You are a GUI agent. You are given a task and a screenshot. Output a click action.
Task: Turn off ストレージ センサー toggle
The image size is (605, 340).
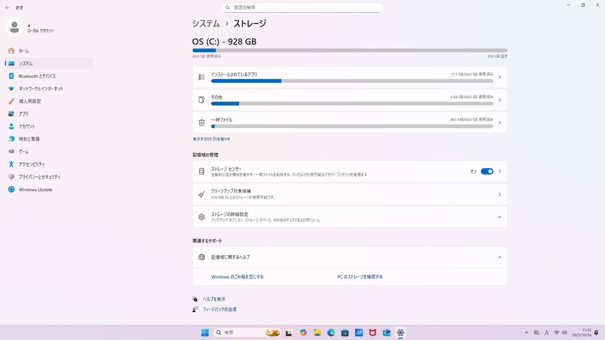click(487, 171)
